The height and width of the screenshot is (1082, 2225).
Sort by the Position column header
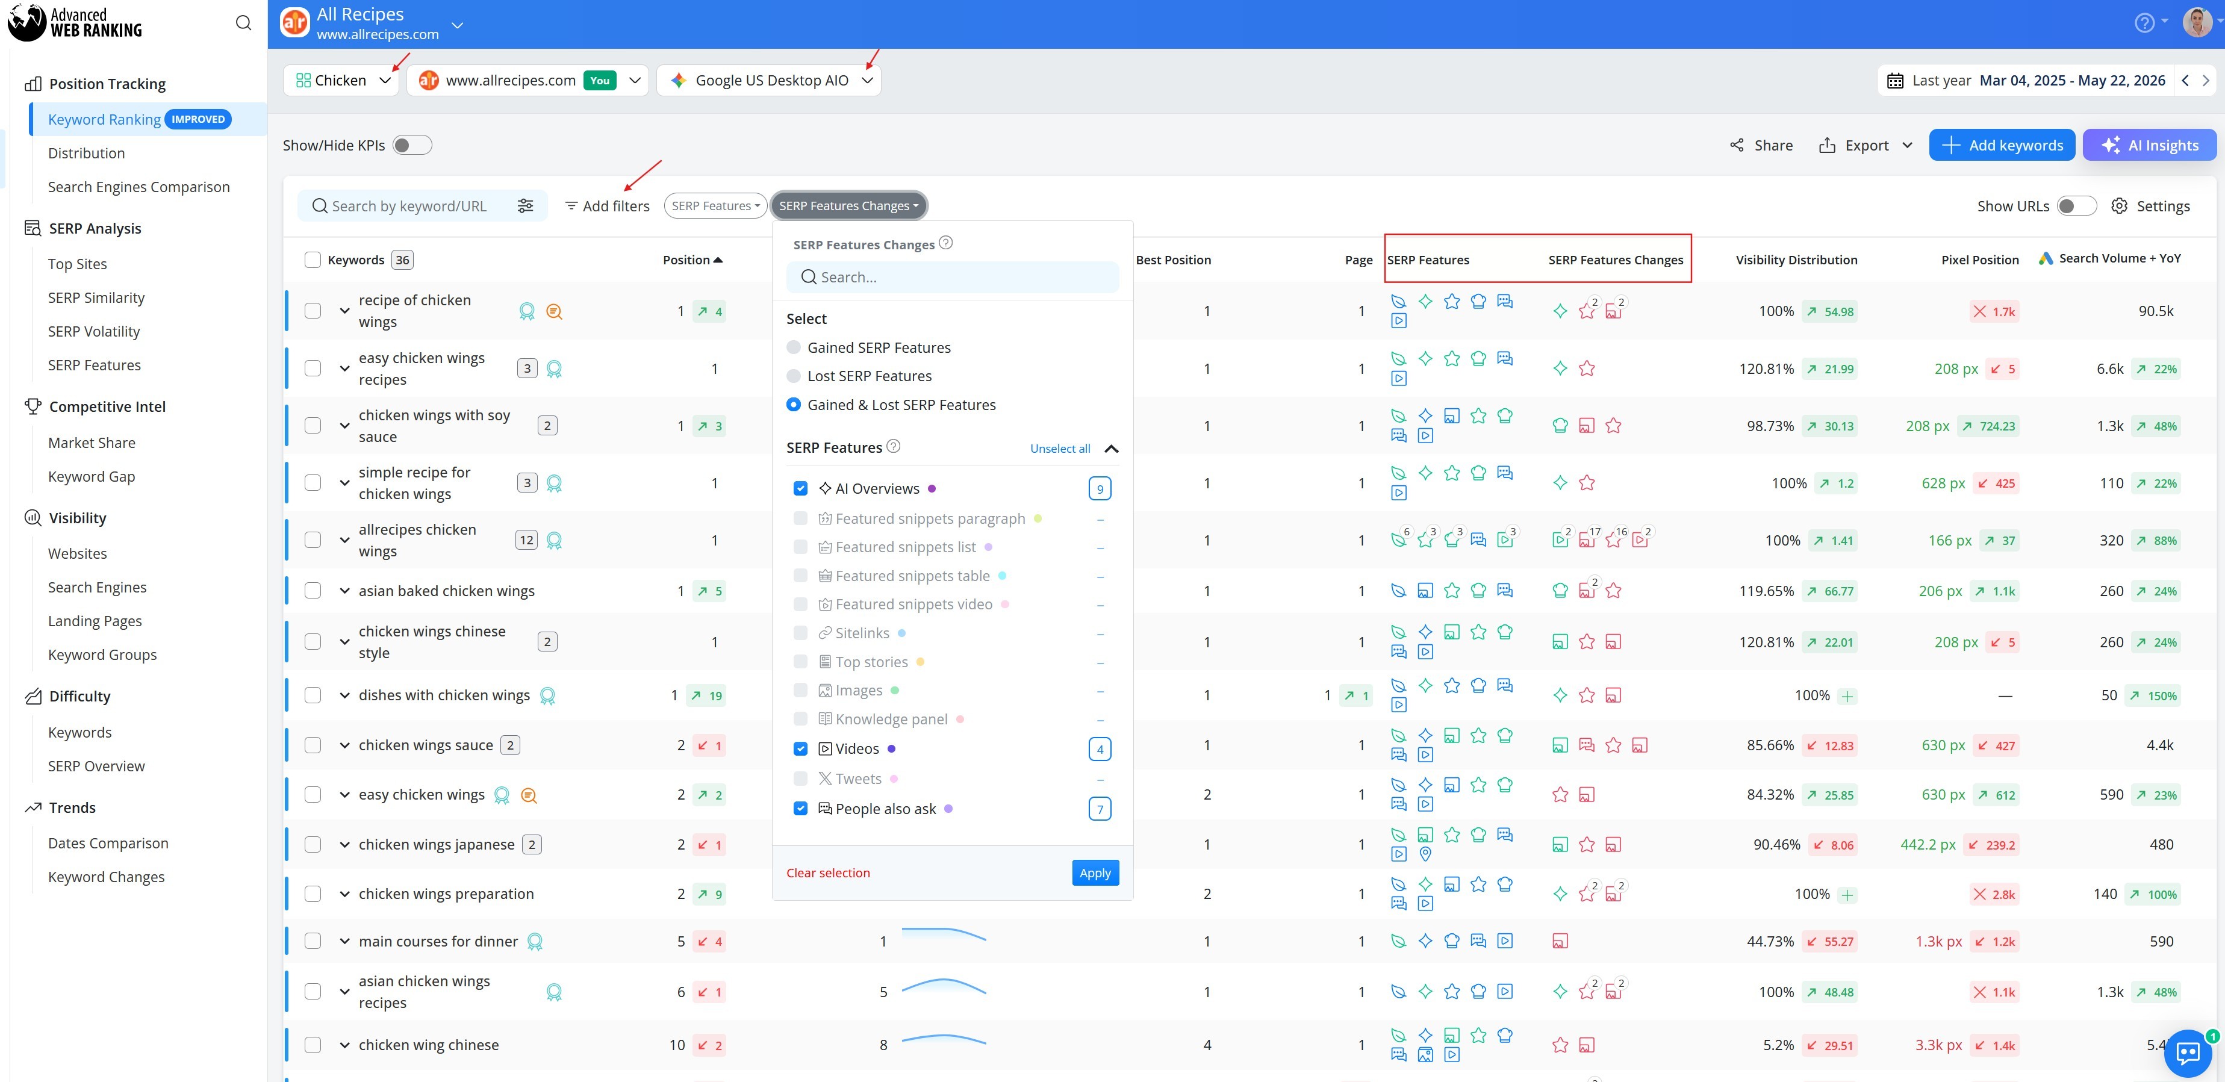[x=692, y=259]
